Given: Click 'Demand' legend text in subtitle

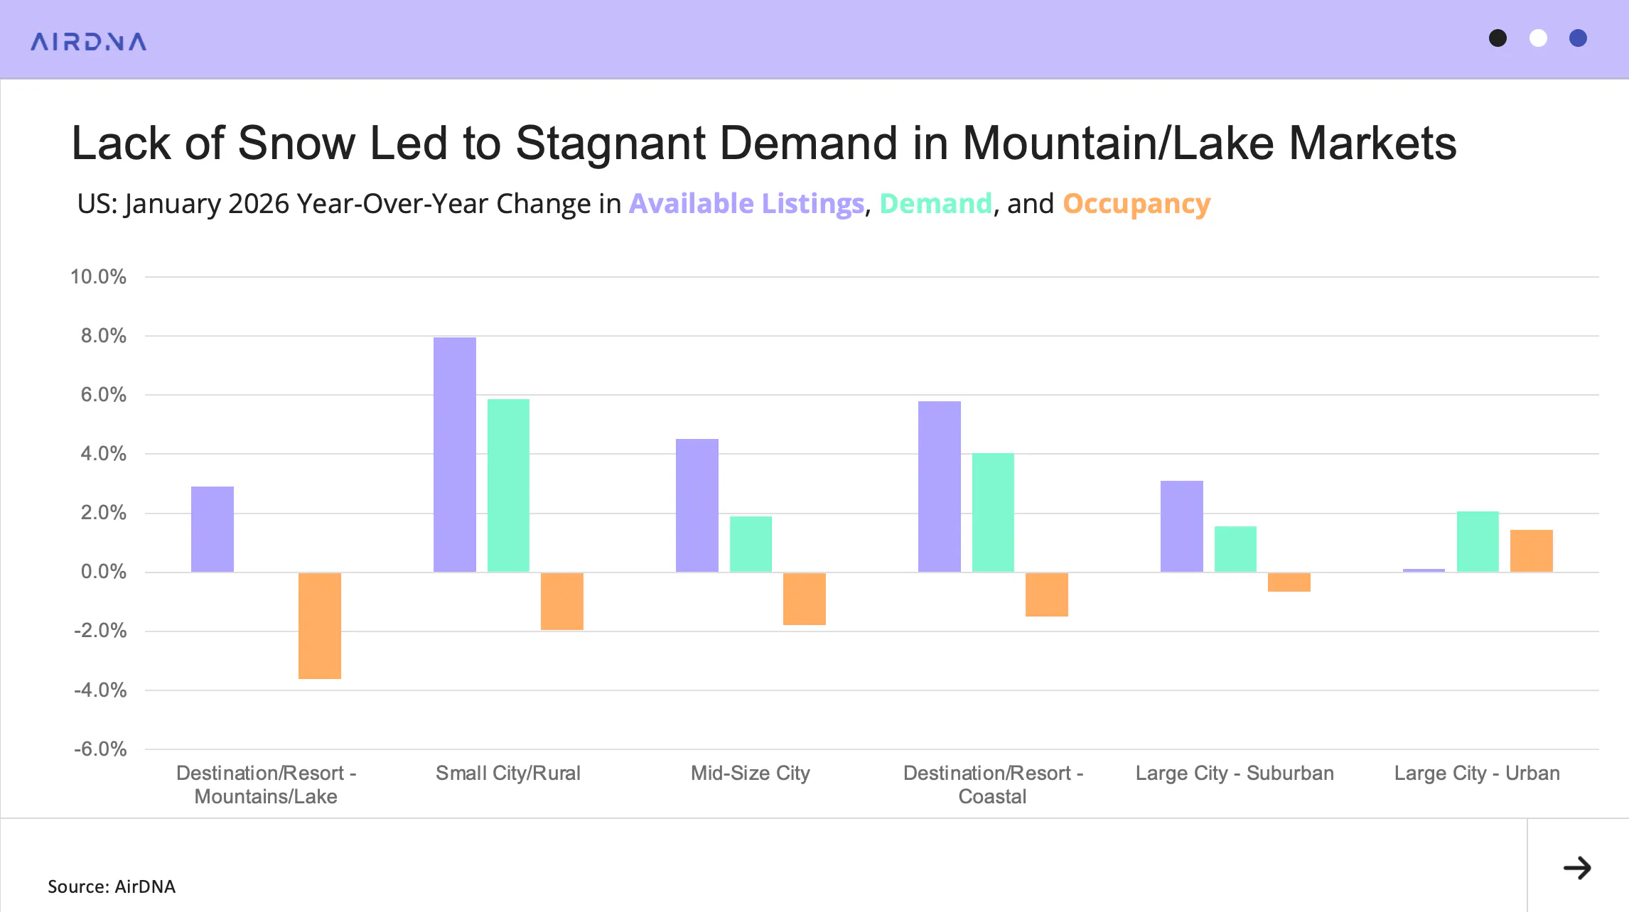Looking at the screenshot, I should coord(935,204).
